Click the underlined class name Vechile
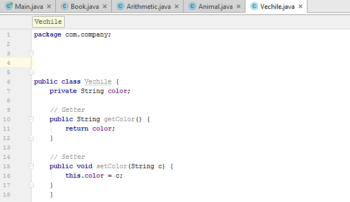 click(98, 81)
